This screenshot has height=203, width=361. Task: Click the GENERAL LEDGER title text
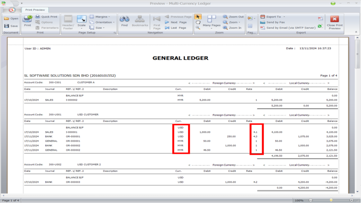tap(180, 58)
